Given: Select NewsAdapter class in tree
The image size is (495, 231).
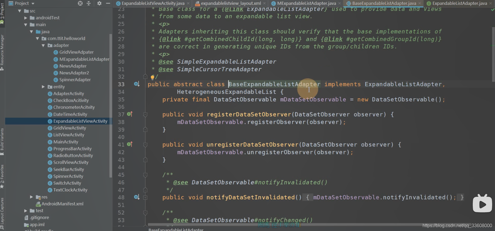Looking at the screenshot, I should click(70, 66).
